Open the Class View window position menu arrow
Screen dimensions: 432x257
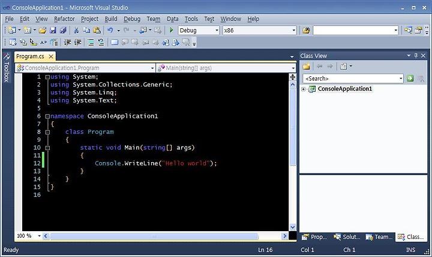tap(409, 56)
